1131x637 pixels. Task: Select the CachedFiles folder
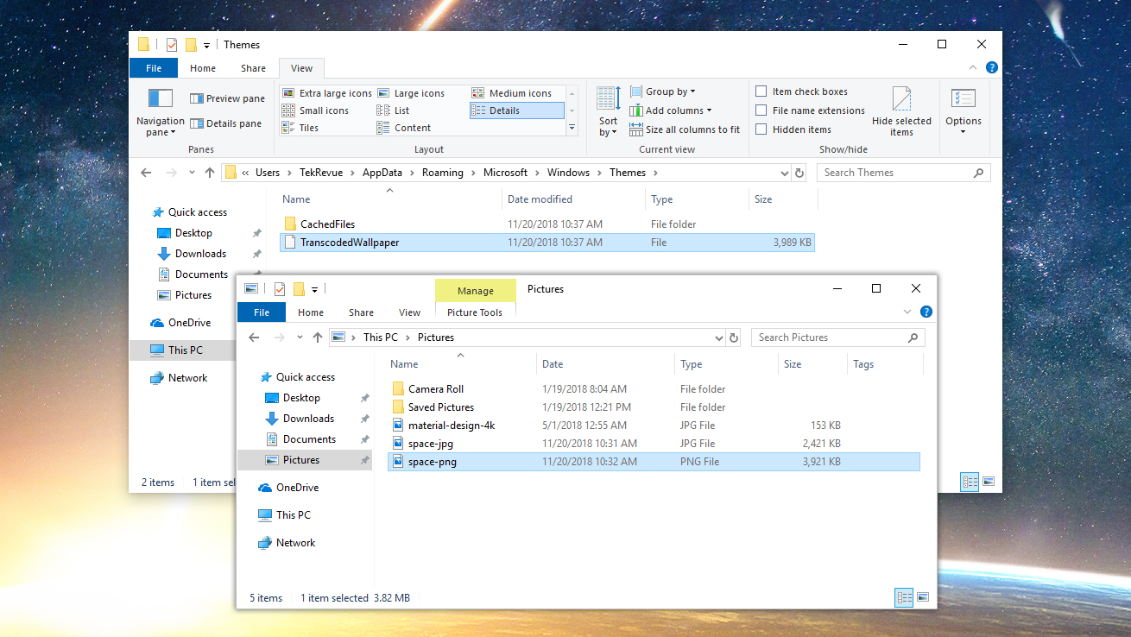click(547, 224)
